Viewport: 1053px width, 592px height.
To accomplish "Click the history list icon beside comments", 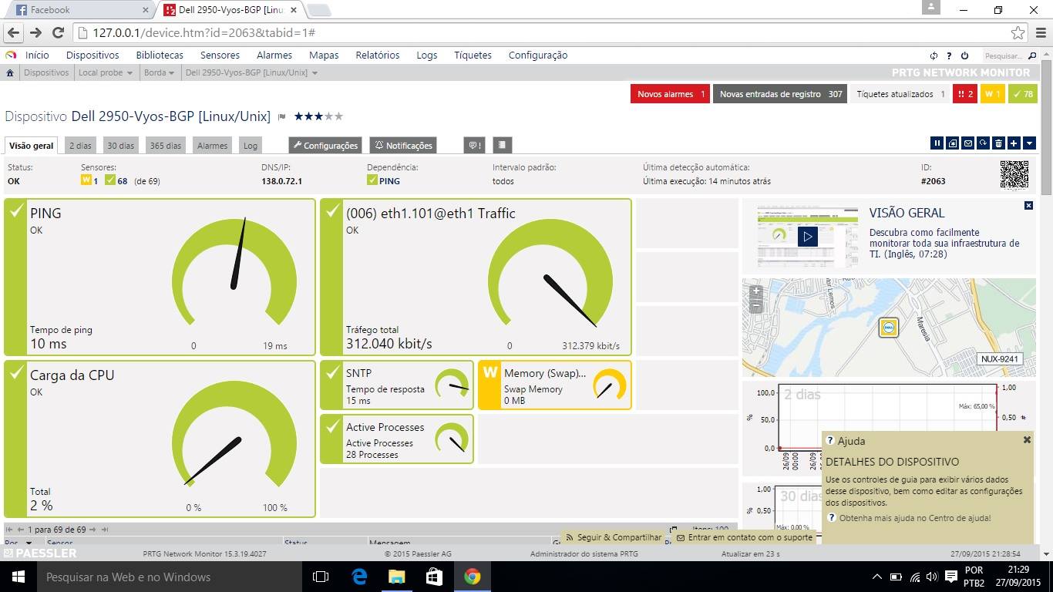I will coord(502,145).
